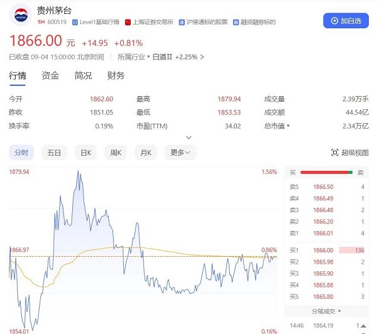Click the 成交额 value 44.54亿
This screenshot has height=334, width=377.
click(357, 112)
